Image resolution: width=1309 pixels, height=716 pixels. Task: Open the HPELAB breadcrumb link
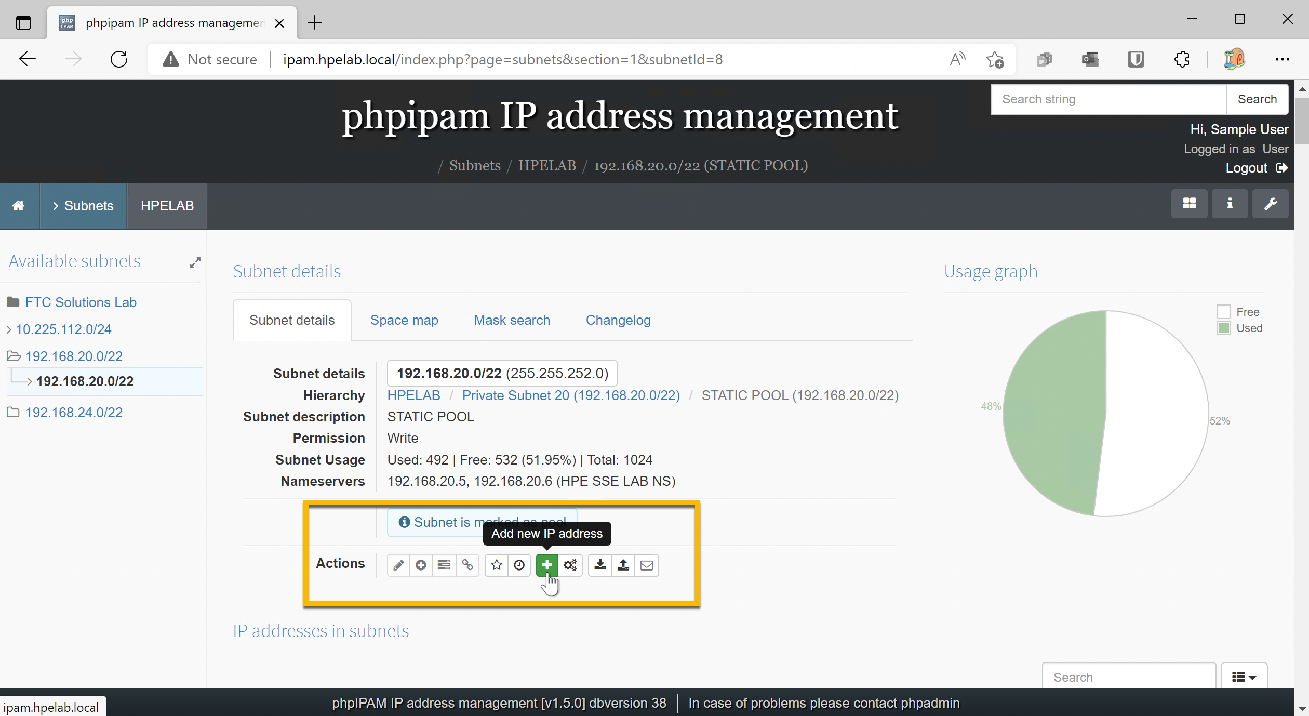(547, 165)
